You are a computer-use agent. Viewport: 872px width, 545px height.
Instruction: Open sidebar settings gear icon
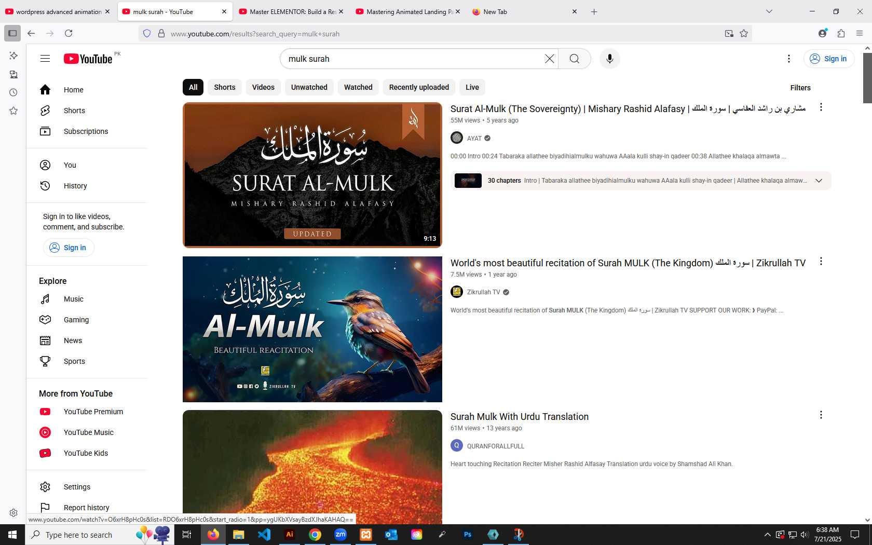[13, 513]
